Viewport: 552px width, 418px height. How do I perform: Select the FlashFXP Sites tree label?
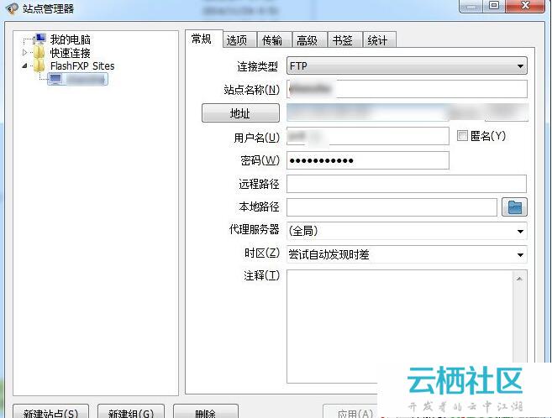click(x=82, y=65)
